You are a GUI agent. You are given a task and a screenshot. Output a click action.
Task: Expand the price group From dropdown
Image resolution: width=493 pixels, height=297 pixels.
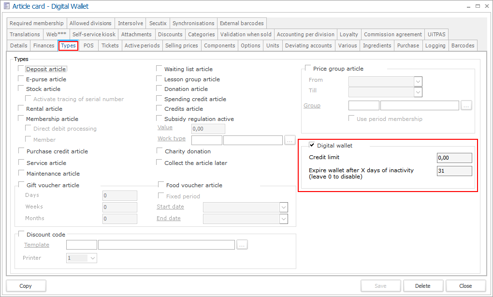418,80
